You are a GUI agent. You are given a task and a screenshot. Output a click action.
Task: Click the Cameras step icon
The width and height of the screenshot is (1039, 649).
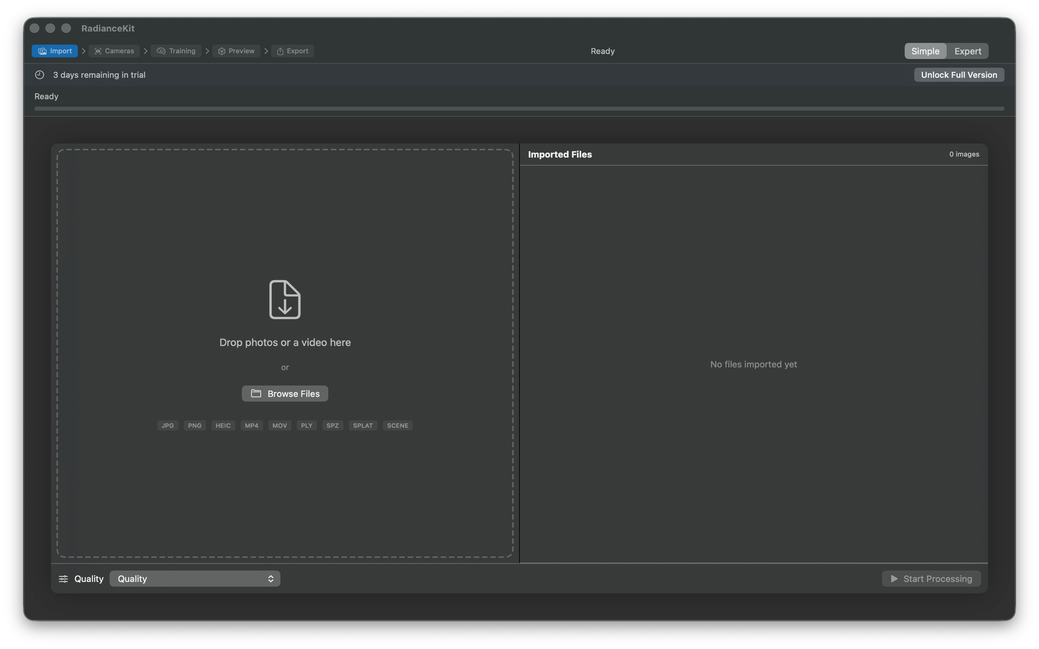tap(98, 51)
